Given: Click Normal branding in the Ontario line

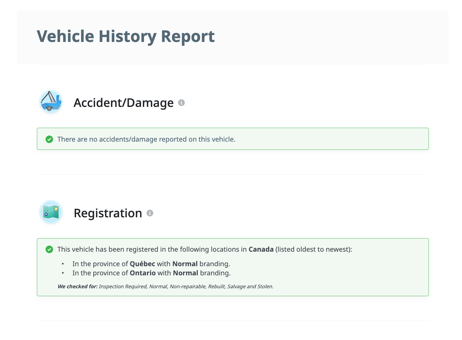Looking at the screenshot, I should coord(186,273).
